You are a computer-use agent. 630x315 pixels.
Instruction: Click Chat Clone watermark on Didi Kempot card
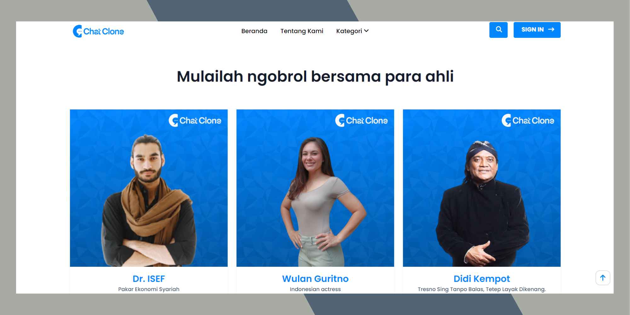(x=528, y=120)
